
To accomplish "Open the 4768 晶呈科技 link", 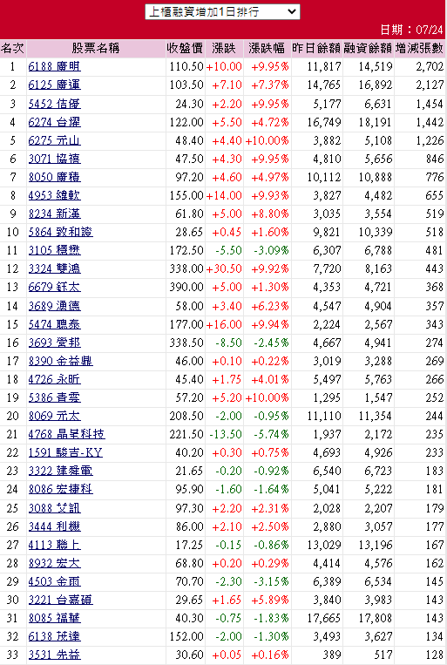I will coord(66,434).
